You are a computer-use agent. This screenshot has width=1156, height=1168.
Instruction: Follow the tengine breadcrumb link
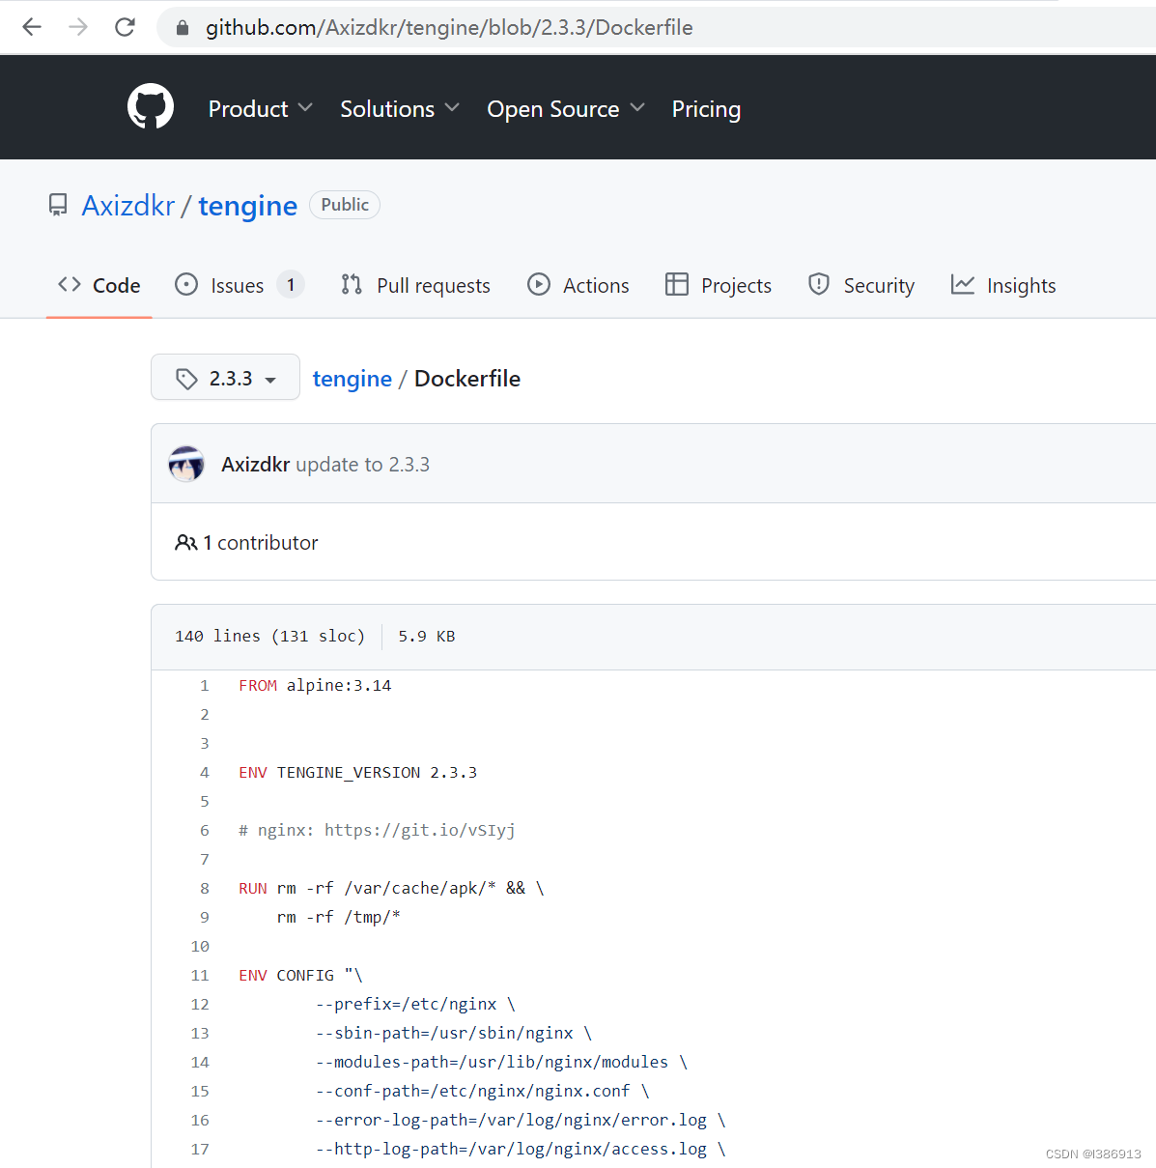click(352, 378)
